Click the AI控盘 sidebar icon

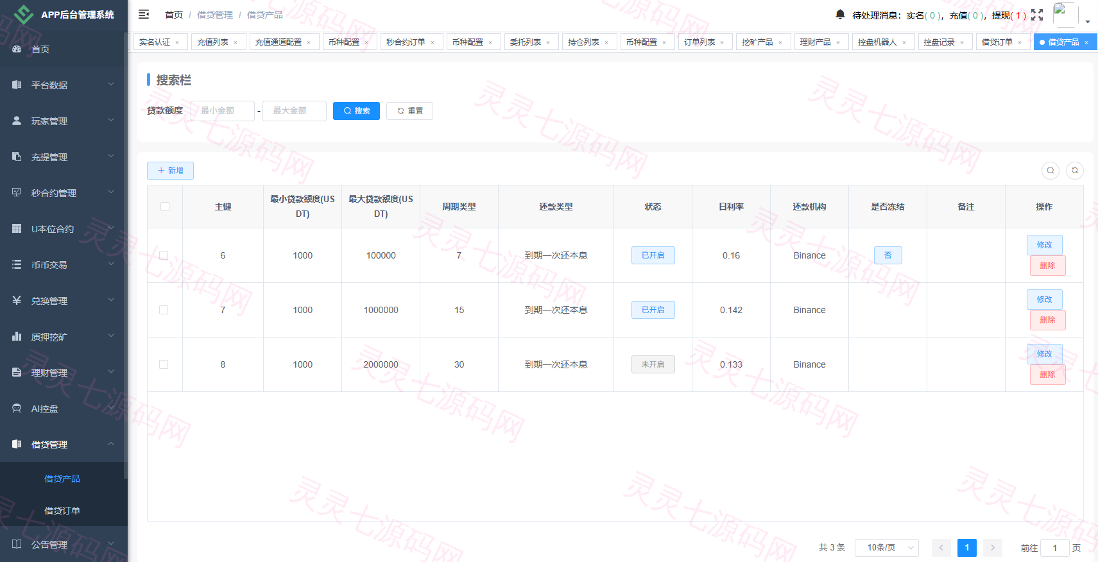[x=17, y=408]
